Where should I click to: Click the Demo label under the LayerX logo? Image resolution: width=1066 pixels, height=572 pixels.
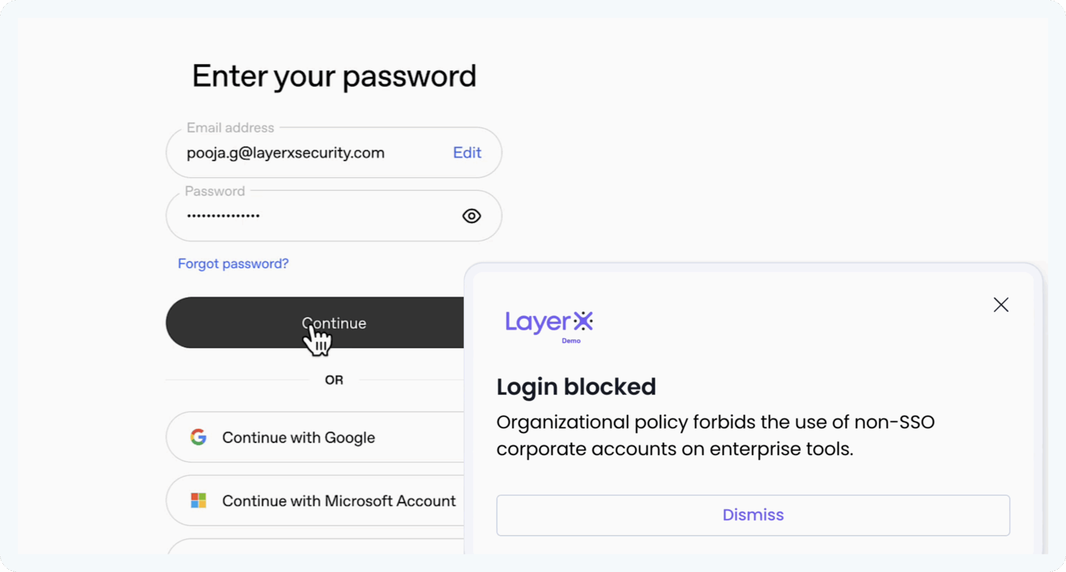tap(571, 341)
